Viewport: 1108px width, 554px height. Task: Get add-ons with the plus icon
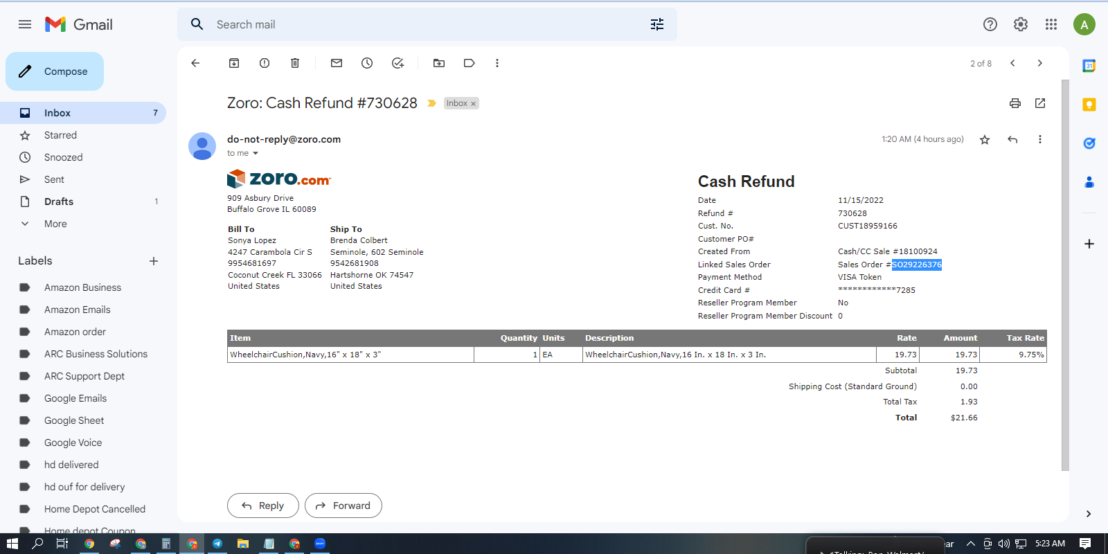[x=1089, y=244]
